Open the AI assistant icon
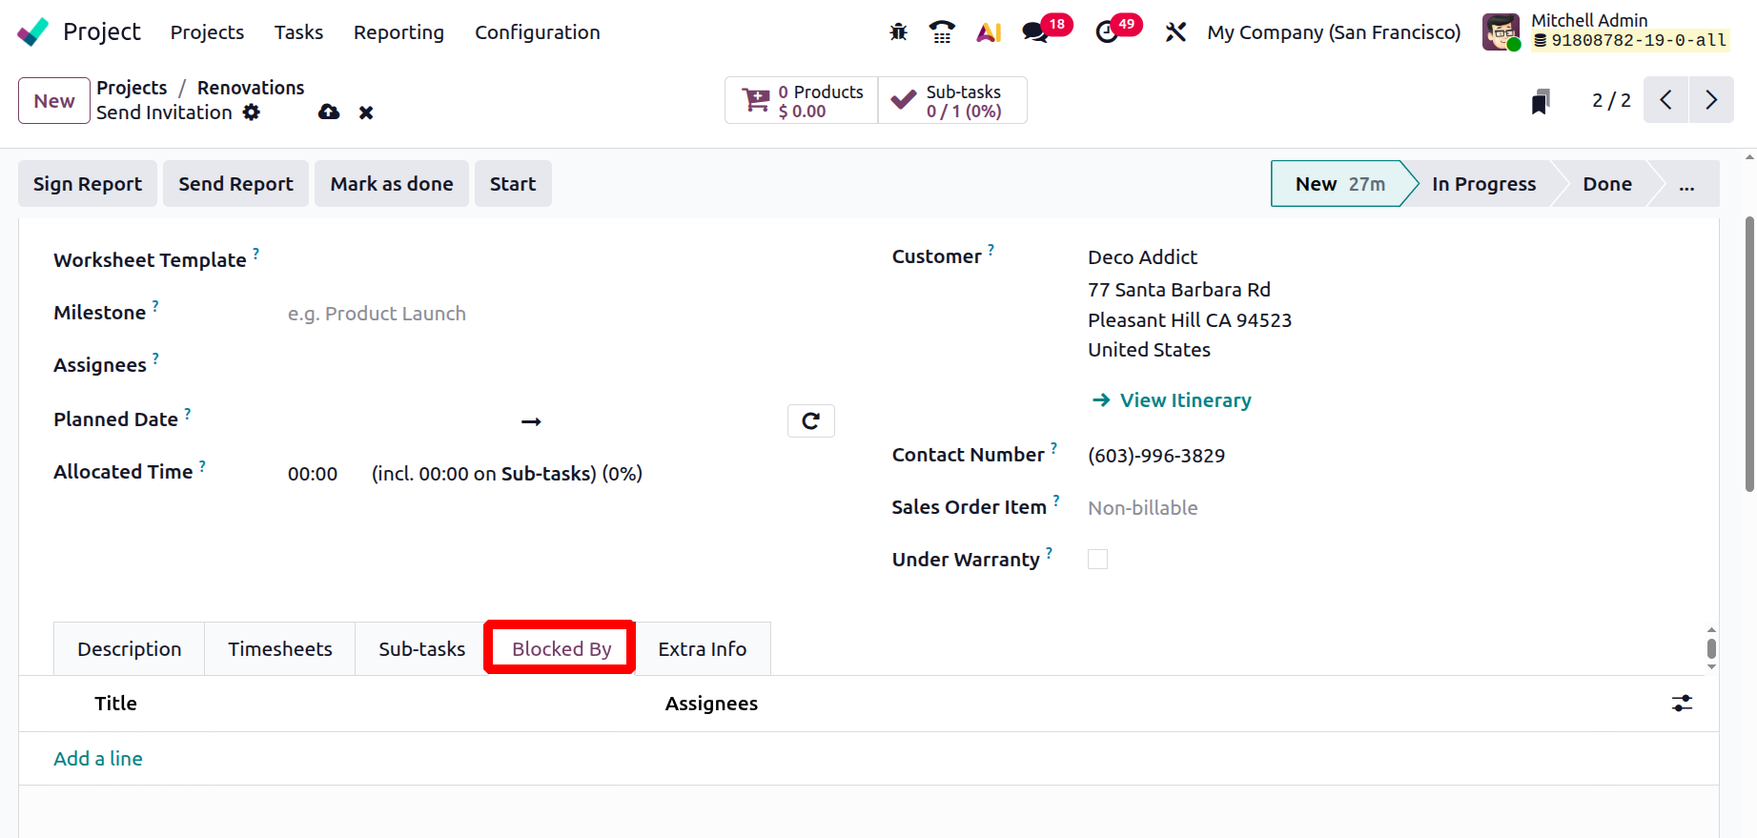 (989, 32)
